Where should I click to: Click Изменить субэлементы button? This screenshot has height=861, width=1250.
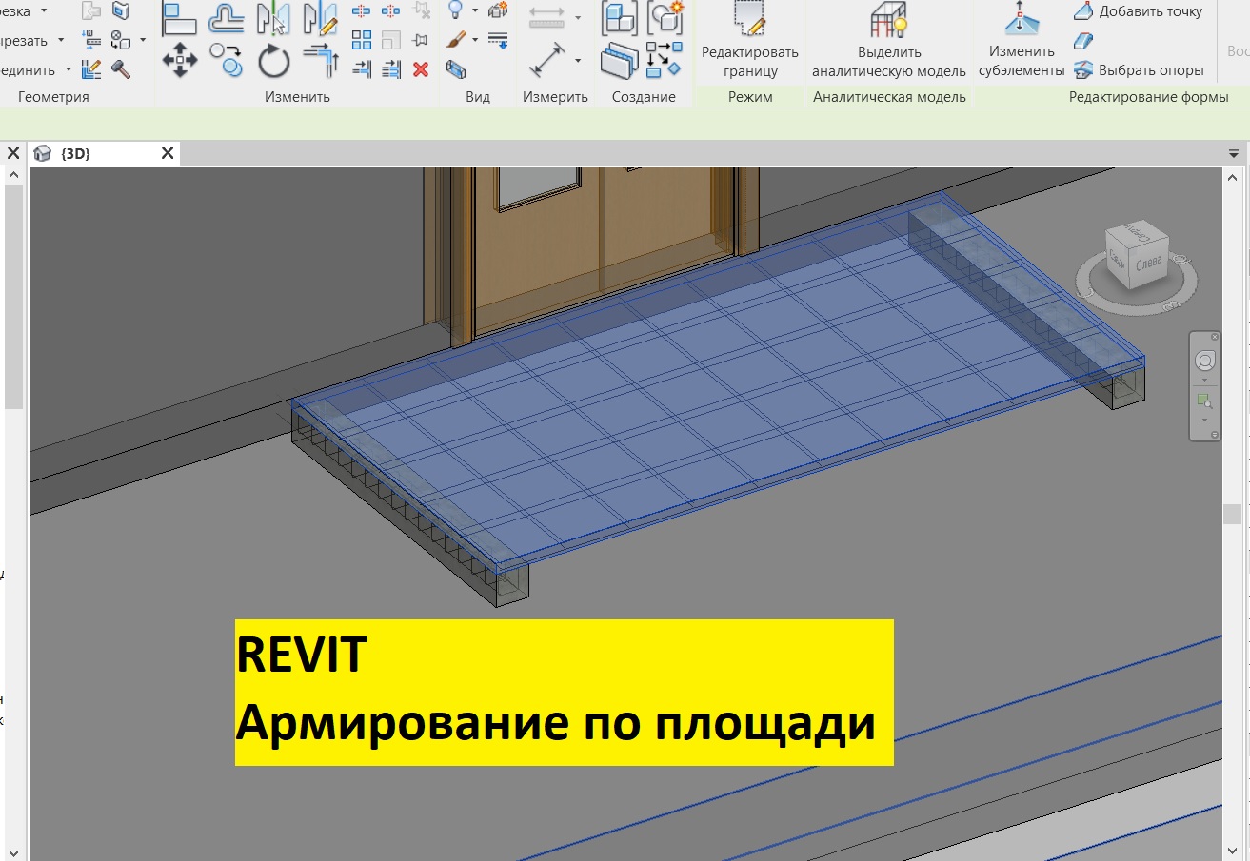(1021, 40)
